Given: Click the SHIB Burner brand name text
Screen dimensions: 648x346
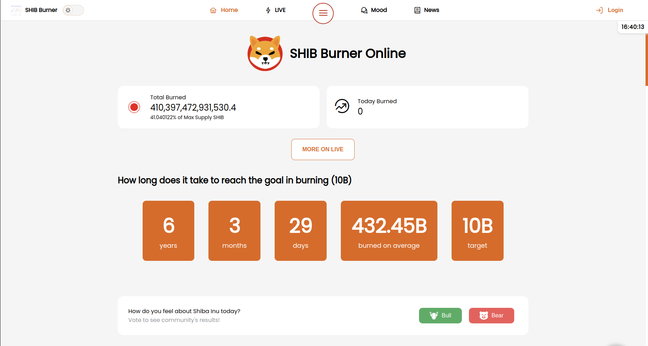Looking at the screenshot, I should click(41, 10).
